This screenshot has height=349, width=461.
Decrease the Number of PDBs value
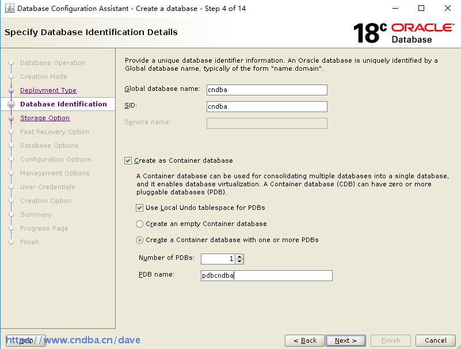pos(239,261)
